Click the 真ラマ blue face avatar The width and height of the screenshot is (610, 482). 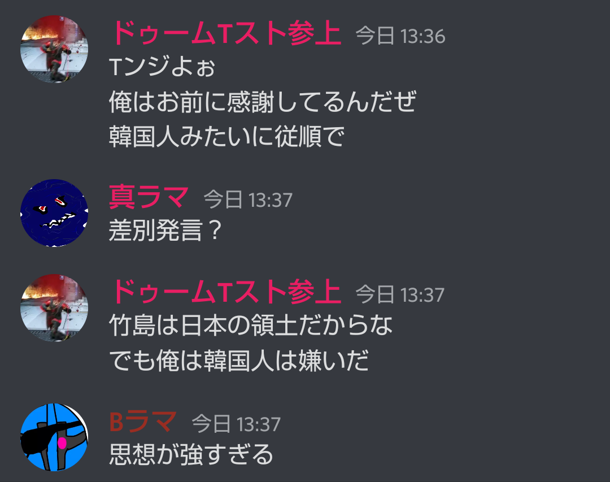pos(54,213)
